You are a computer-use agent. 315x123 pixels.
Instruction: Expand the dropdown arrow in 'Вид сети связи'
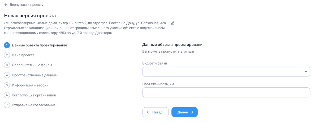[x=306, y=71]
